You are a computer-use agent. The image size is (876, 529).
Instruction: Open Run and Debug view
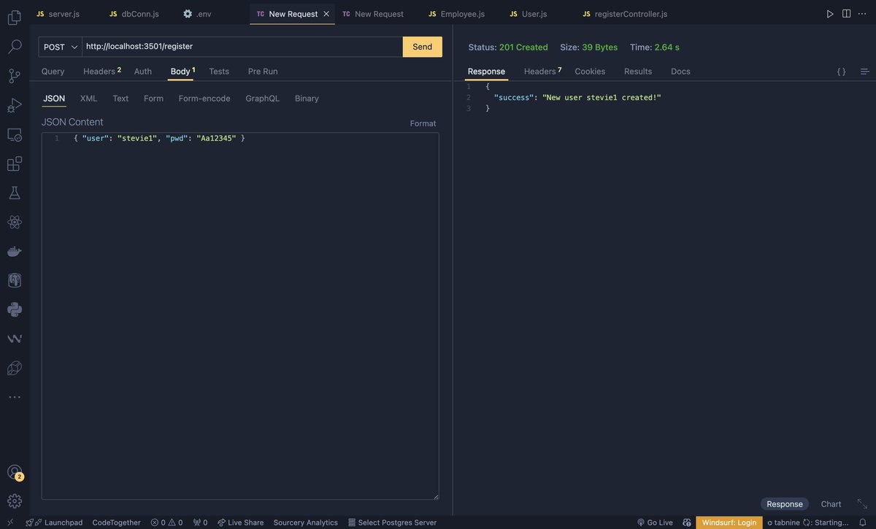click(14, 105)
